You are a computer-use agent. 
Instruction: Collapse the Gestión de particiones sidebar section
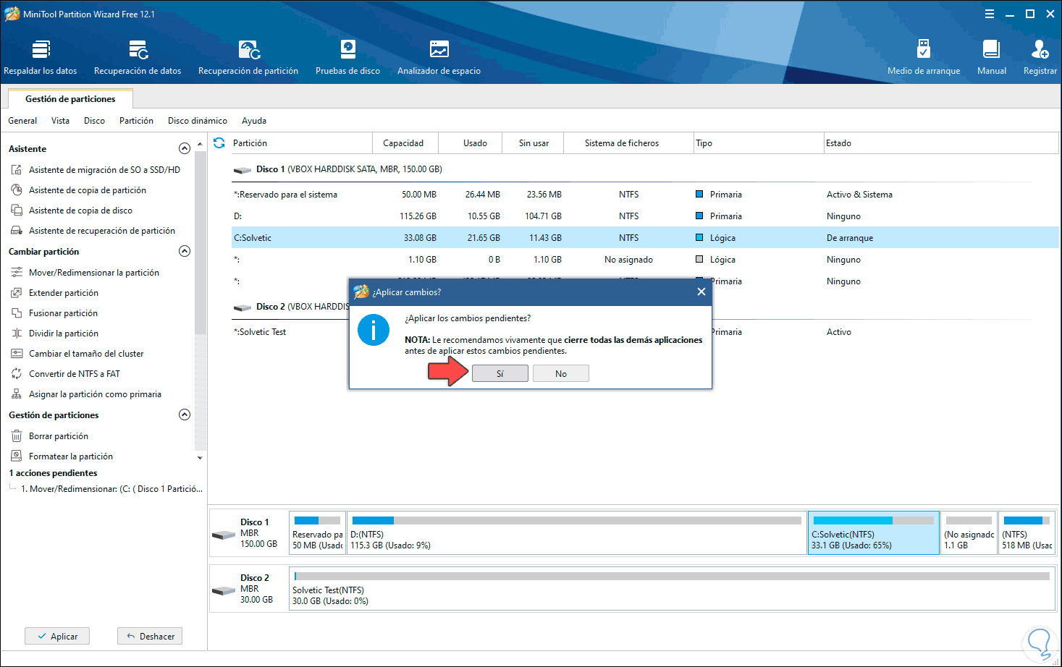185,415
